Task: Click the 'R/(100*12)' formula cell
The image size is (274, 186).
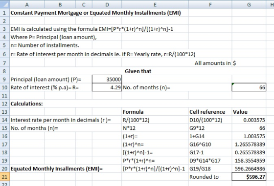Action: (x=136, y=120)
